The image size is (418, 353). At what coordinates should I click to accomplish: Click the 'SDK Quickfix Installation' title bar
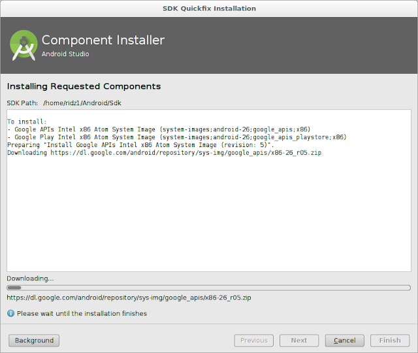(x=209, y=8)
